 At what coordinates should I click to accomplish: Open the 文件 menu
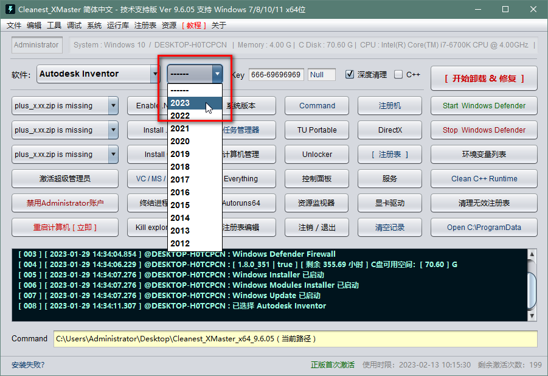pyautogui.click(x=14, y=25)
